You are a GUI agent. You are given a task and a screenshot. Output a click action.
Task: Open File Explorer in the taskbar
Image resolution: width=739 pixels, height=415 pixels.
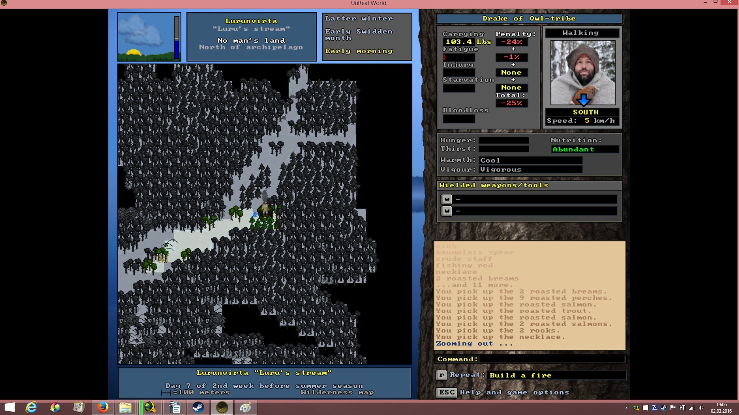coord(125,407)
